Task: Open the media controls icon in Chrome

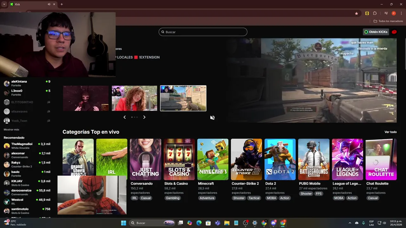Action: tap(386, 13)
